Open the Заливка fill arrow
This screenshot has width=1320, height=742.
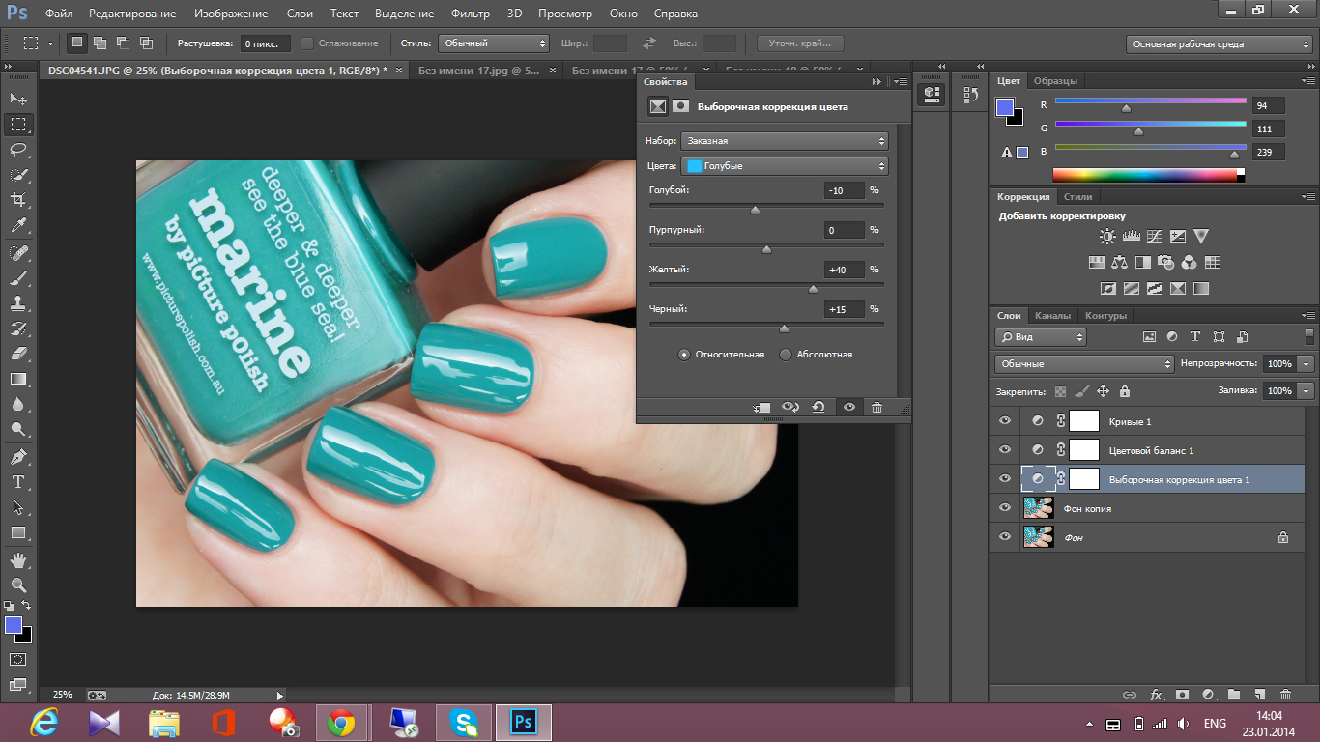point(1306,391)
